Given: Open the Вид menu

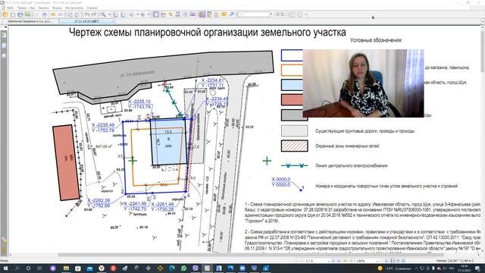Looking at the screenshot, I should click(33, 8).
